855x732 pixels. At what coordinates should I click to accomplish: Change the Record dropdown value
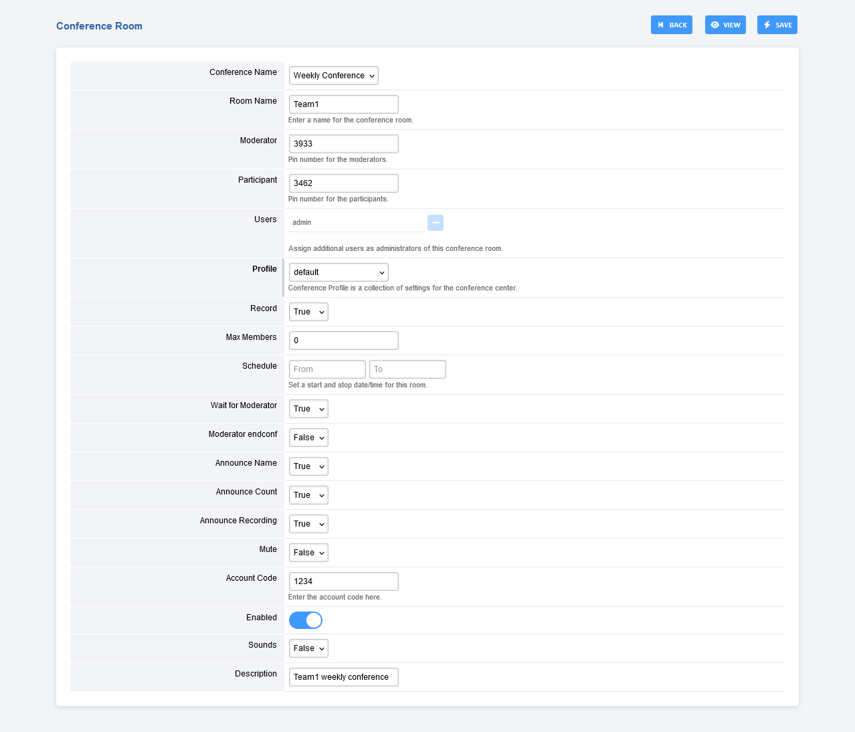click(308, 312)
